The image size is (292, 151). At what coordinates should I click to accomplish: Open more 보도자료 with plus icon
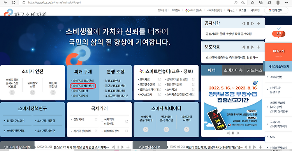(x=258, y=47)
